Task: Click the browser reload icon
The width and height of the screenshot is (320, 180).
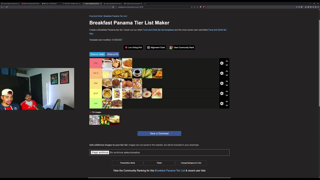Action: click(x=7, y=7)
